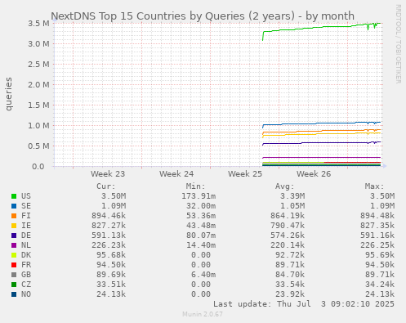
Task: Click the IE yellow legend swatch
Action: point(14,226)
